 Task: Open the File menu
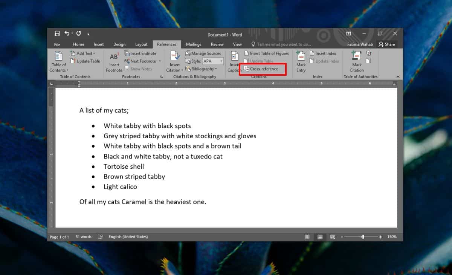pos(57,44)
